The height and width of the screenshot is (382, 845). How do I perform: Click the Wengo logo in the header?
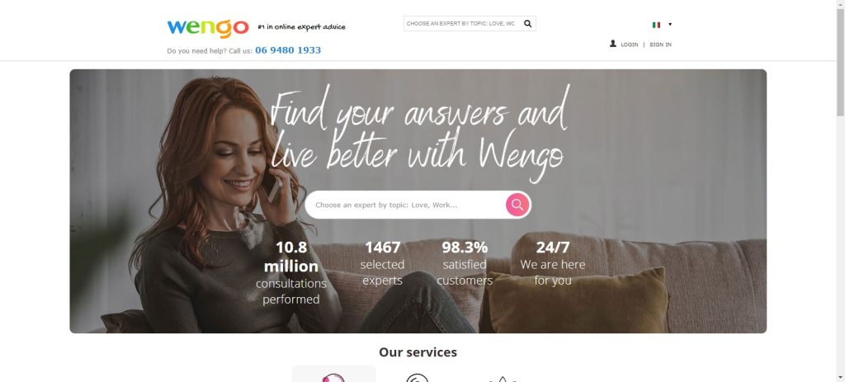208,28
